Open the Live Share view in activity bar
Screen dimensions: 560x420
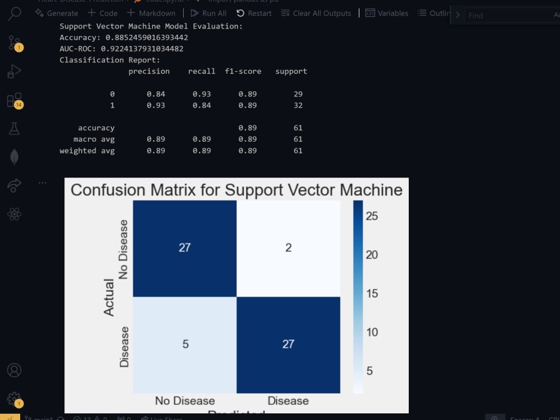tap(15, 185)
